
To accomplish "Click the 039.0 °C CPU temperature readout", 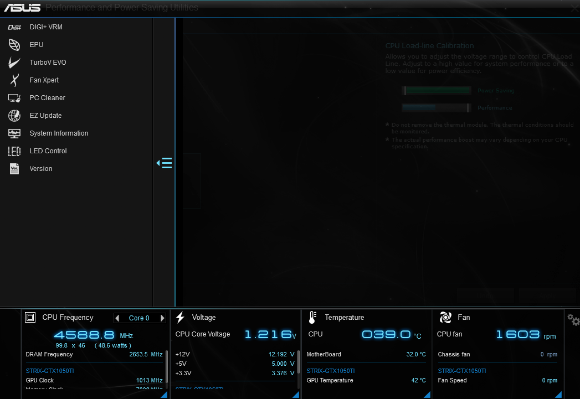I will pos(391,335).
